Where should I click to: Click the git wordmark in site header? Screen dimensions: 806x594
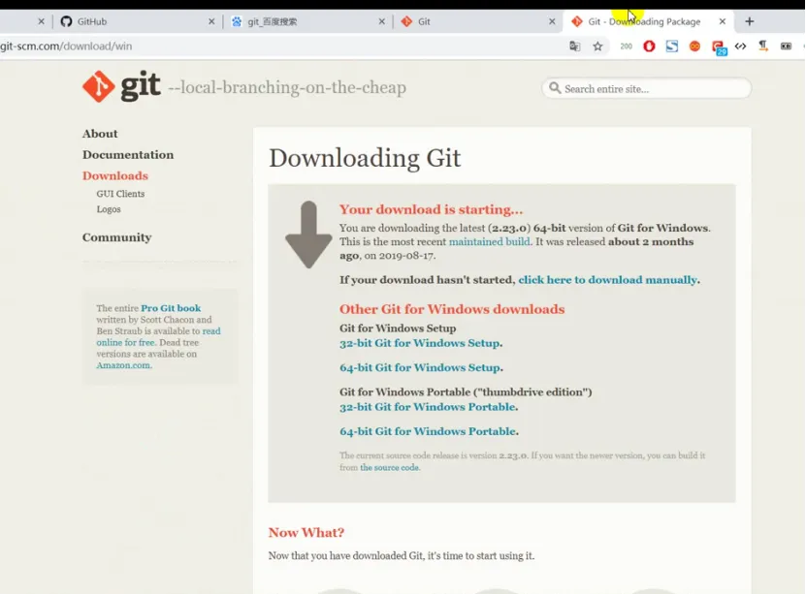pyautogui.click(x=141, y=85)
